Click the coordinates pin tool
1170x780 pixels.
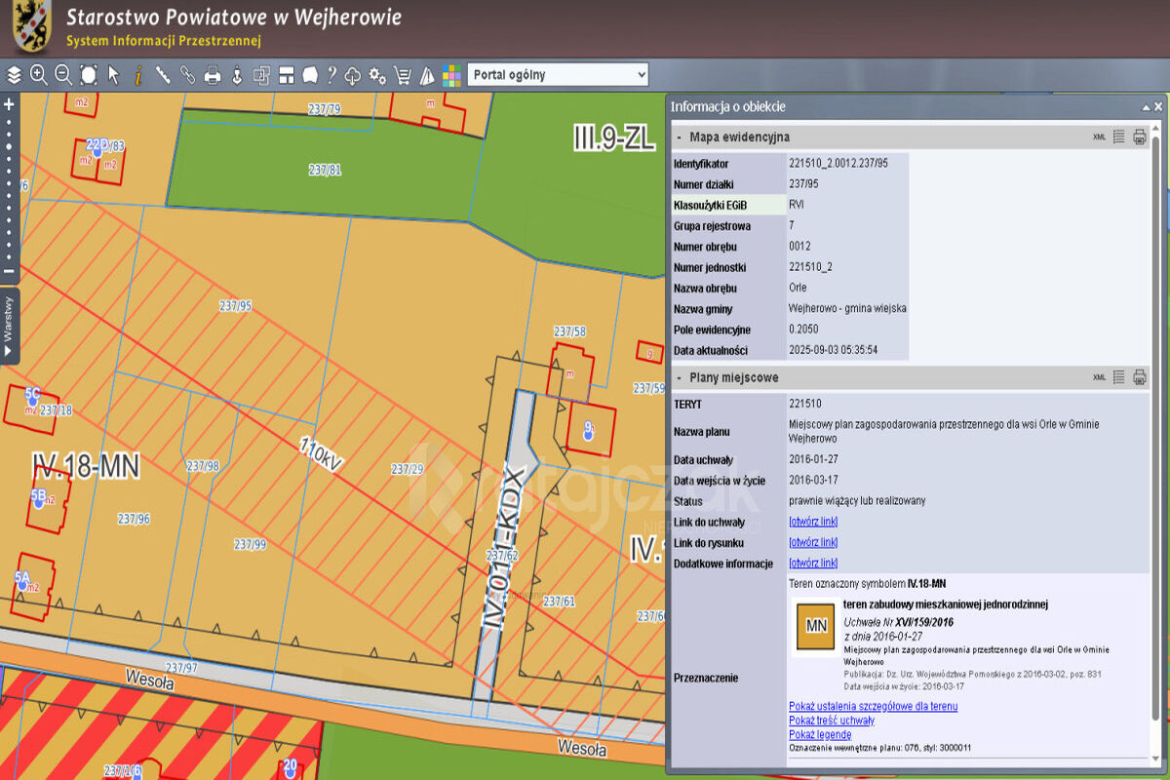click(x=237, y=75)
